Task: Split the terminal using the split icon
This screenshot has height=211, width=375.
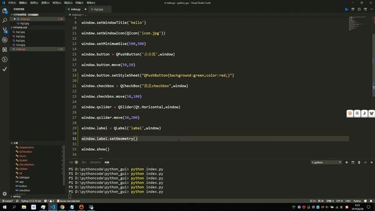Action: (353, 162)
